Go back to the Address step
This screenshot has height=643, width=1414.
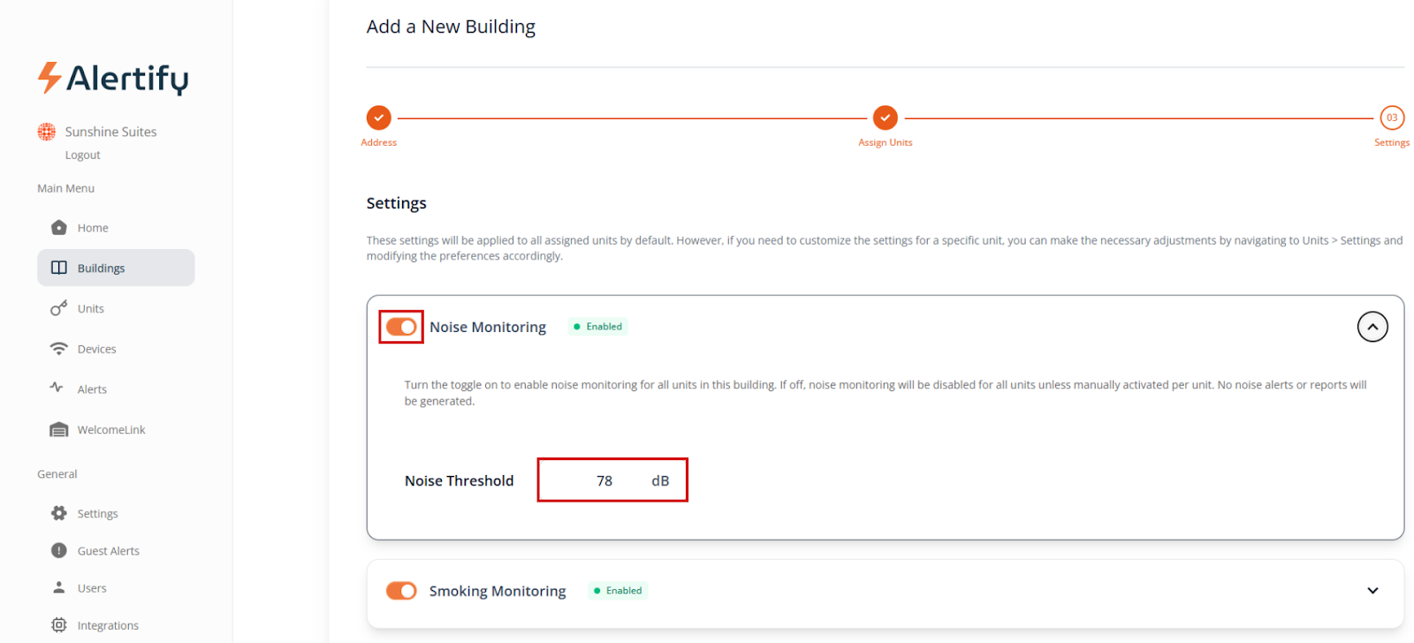[379, 117]
